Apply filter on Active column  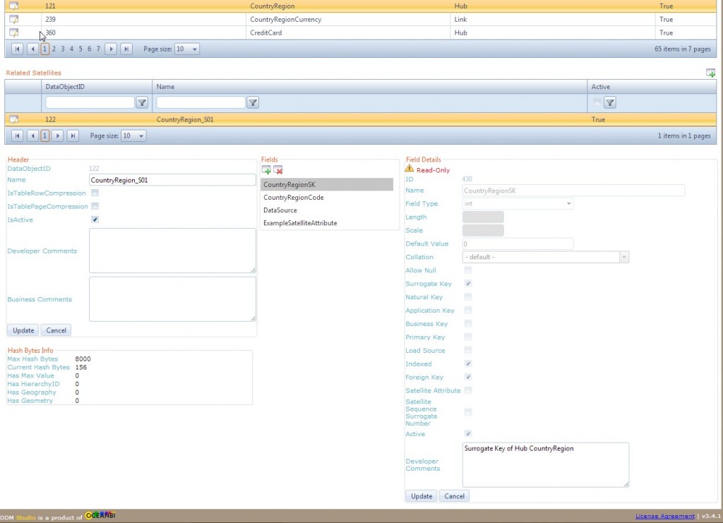click(x=610, y=103)
